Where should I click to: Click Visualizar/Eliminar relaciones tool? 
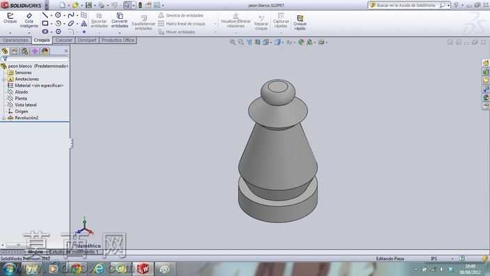(236, 20)
